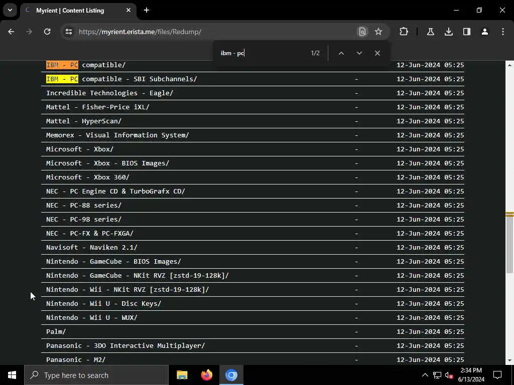Open the Palm/ folder
Screen dimensions: 514x385
pos(56,332)
